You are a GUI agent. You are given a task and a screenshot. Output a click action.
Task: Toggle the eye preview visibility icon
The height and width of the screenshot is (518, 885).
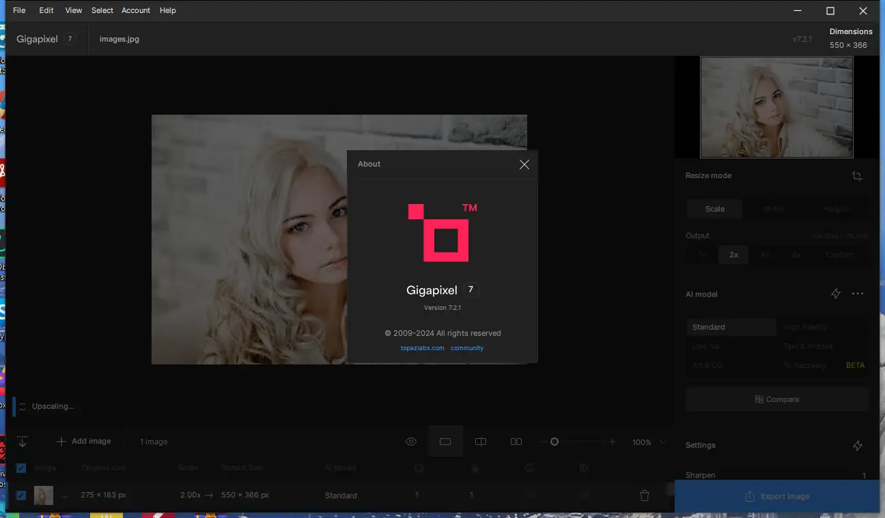pyautogui.click(x=411, y=442)
